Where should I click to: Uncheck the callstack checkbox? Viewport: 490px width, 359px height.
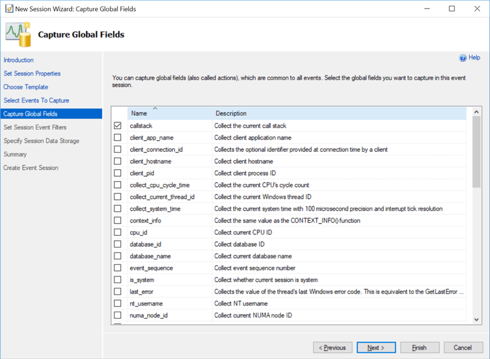(x=117, y=125)
